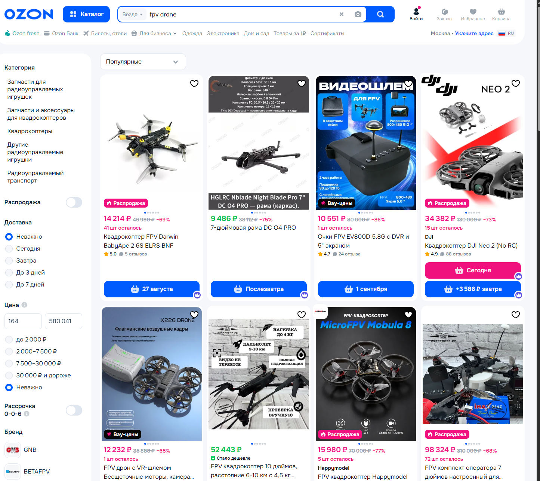Image resolution: width=540 pixels, height=481 pixels.
Task: Click the Цена info icon
Action: click(x=24, y=305)
